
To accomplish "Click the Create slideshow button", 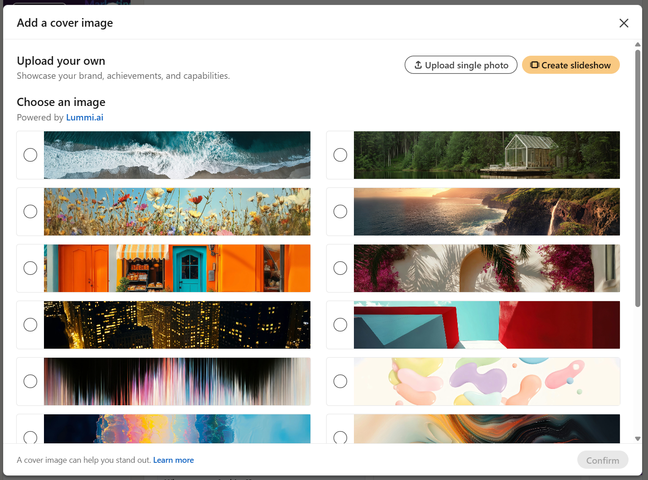I will (x=571, y=65).
